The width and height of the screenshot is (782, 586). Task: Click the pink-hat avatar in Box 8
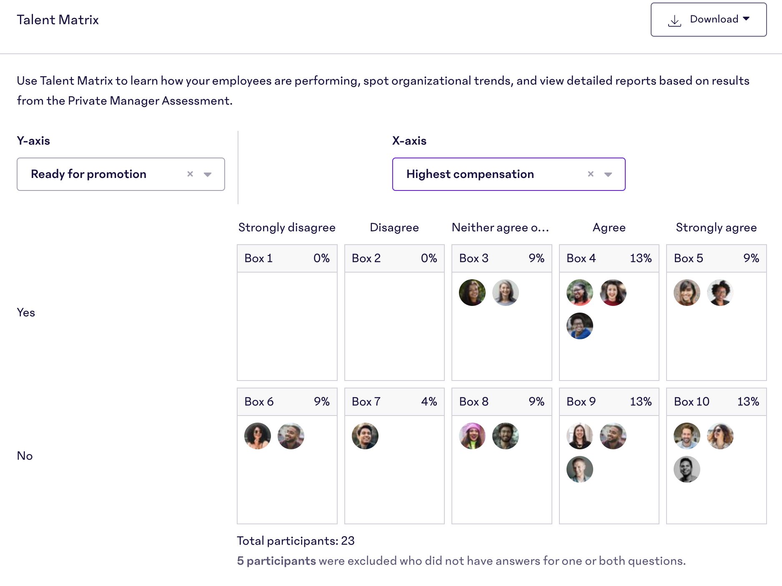click(472, 436)
